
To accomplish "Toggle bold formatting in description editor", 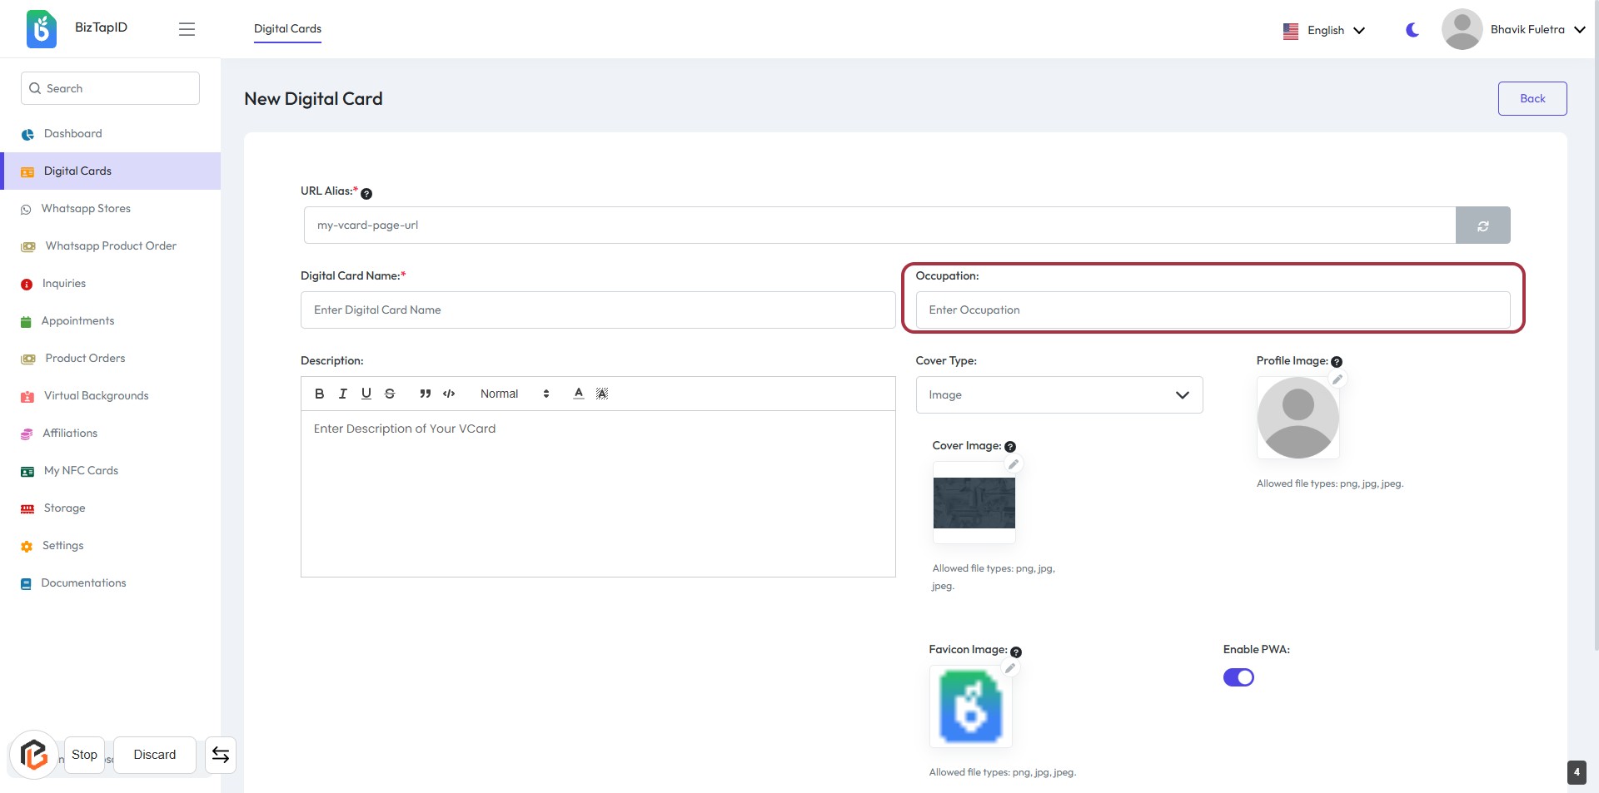I will click(x=319, y=394).
